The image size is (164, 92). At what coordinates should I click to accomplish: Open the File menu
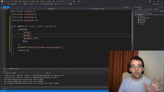[5, 1]
